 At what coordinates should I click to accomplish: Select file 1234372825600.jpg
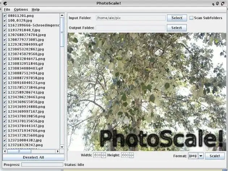tap(26, 135)
